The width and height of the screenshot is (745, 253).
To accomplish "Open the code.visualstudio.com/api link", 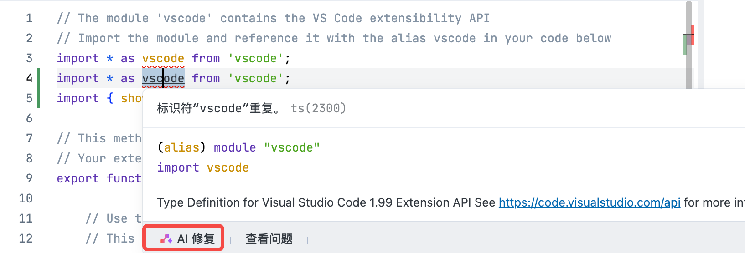I will tap(590, 202).
